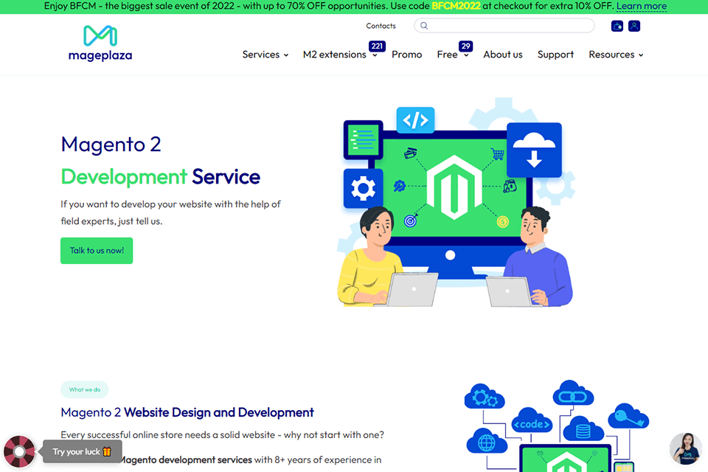Open the Contacts link

(381, 27)
